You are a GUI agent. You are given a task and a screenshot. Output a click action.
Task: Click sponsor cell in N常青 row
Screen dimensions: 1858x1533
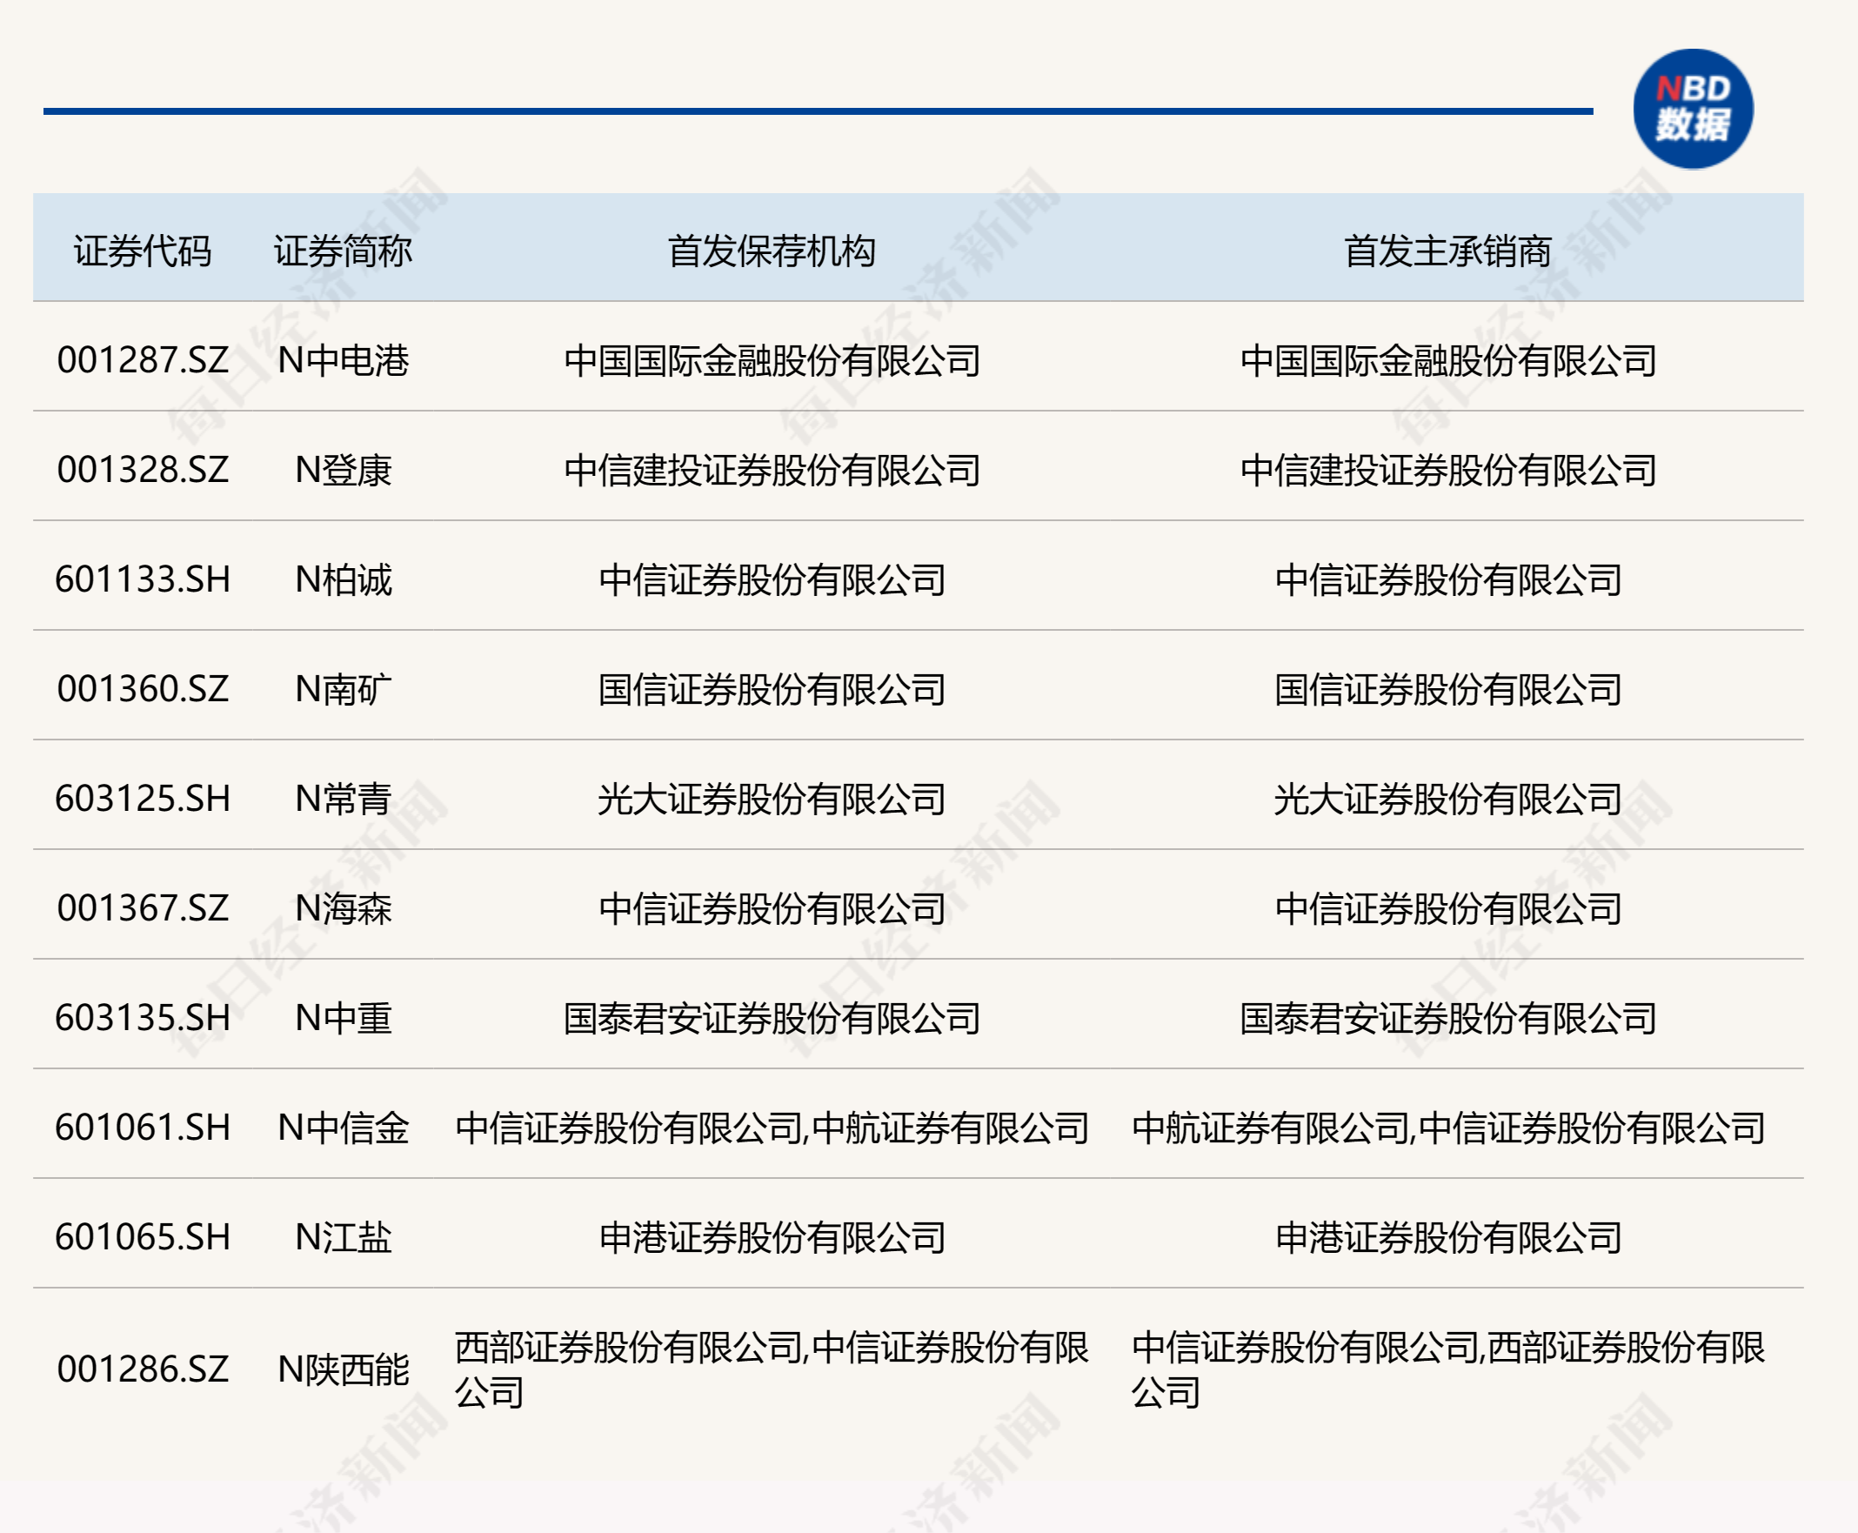click(772, 799)
